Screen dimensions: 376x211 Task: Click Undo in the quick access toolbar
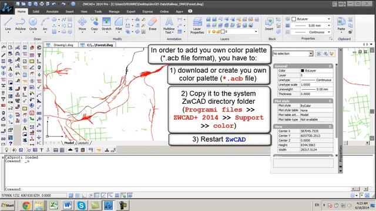click(x=53, y=4)
